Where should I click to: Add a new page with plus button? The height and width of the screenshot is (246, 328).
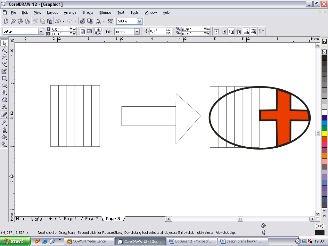click(50, 219)
